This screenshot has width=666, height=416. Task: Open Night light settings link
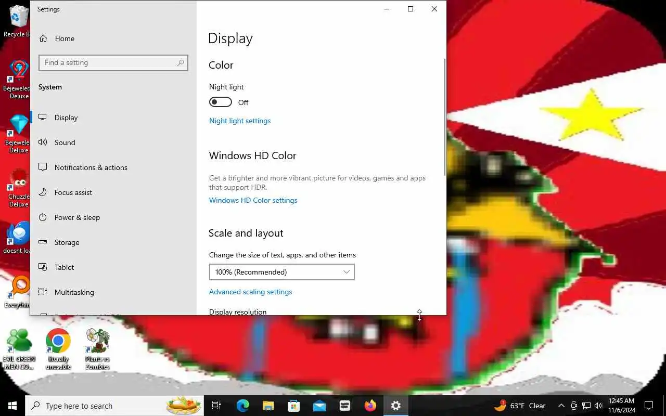240,121
